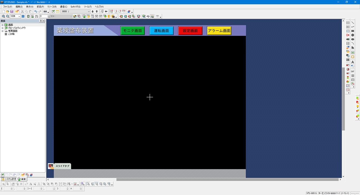The height and width of the screenshot is (195, 360).
Task: Expand the 画面 tree node
Action: tap(3, 25)
